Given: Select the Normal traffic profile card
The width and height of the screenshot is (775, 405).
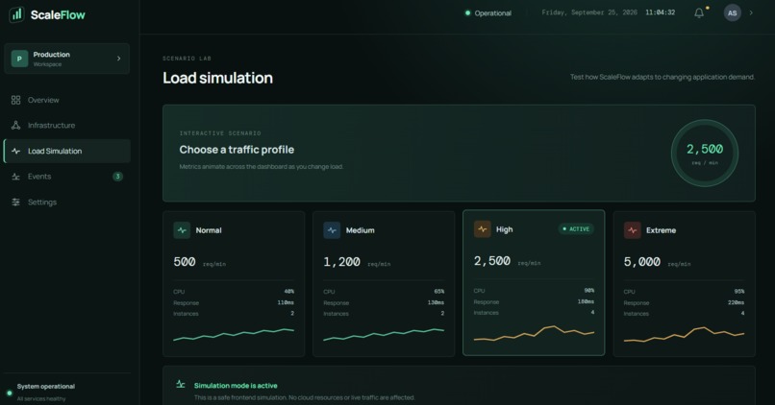Looking at the screenshot, I should [x=234, y=284].
